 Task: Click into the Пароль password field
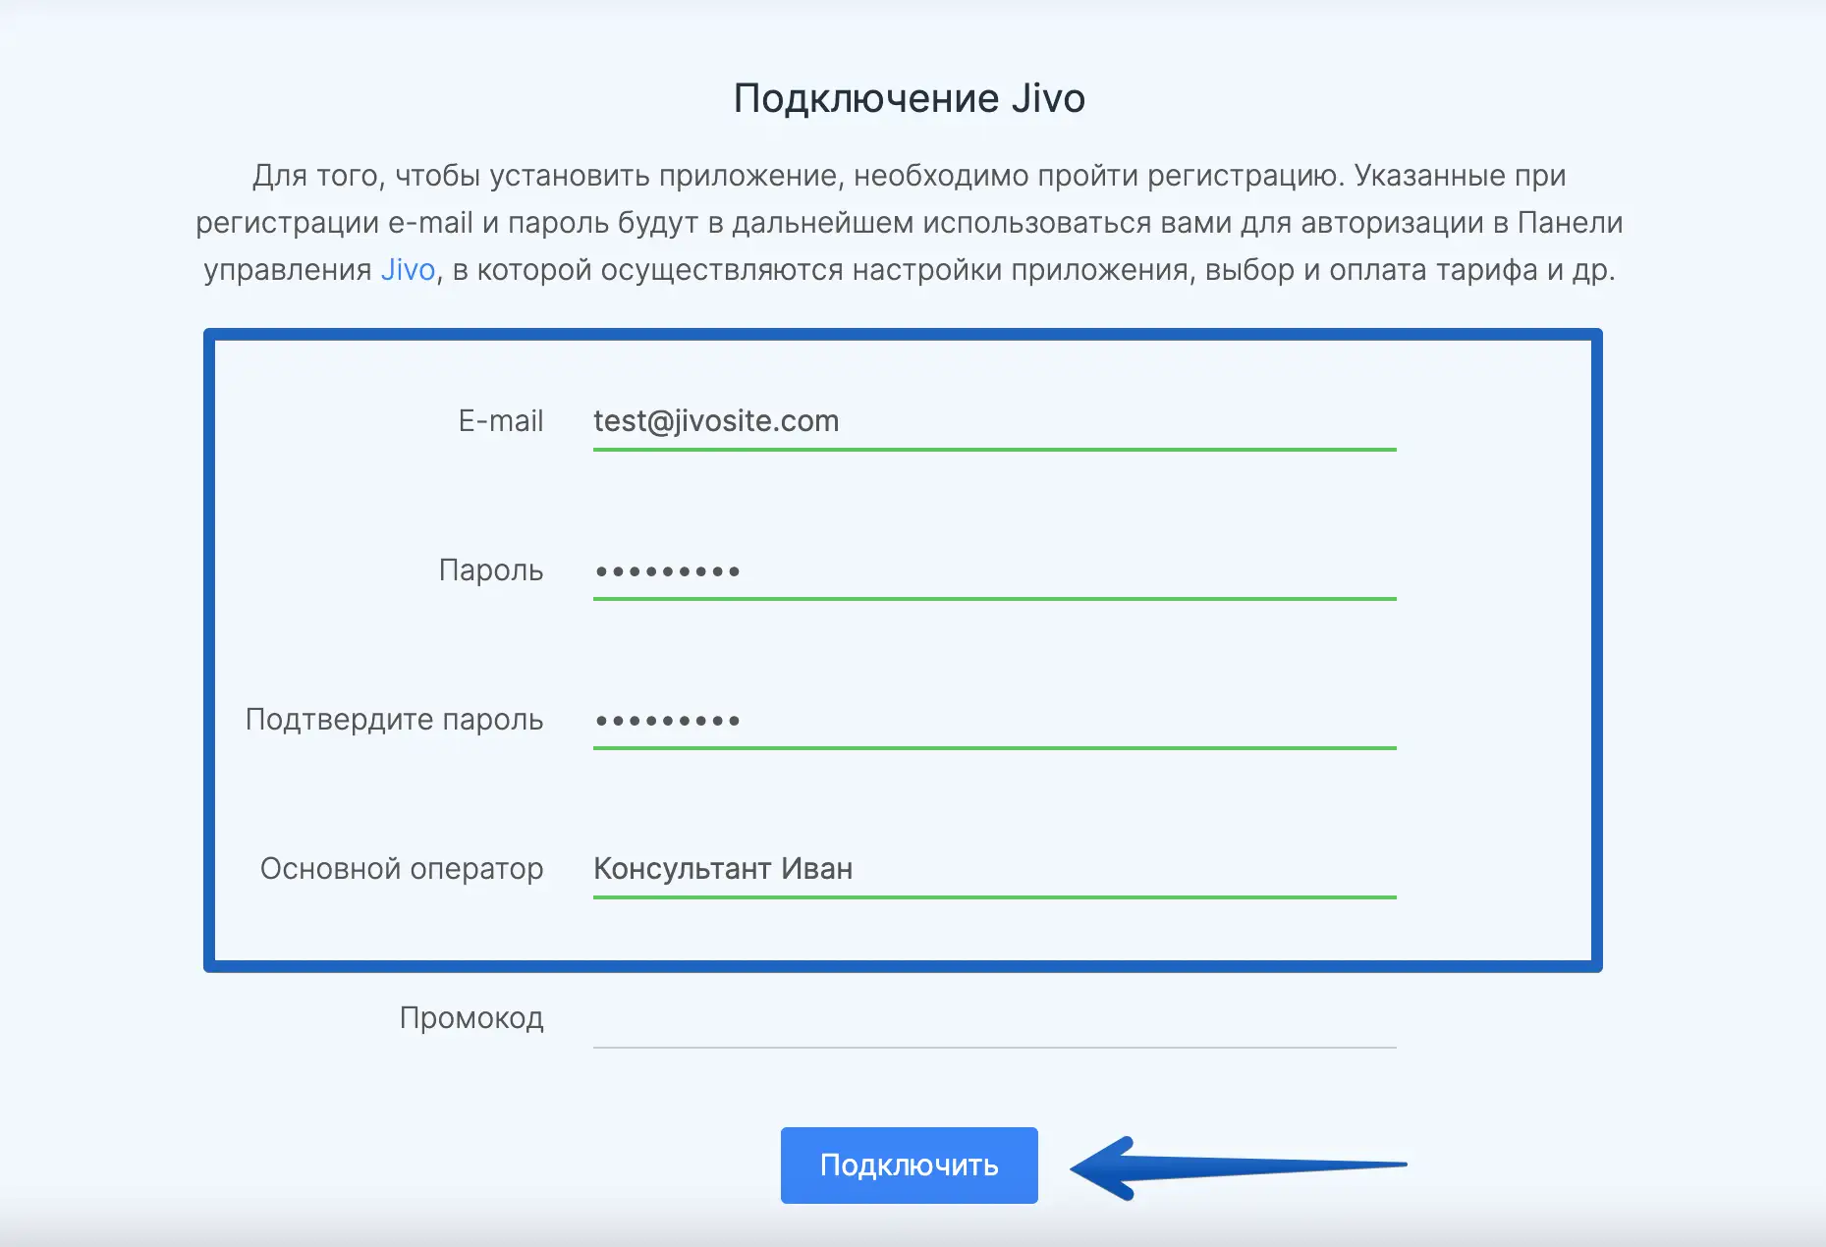pyautogui.click(x=992, y=571)
